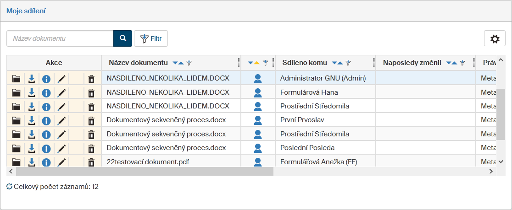Click the vertical scrollbar down arrow
Viewport: 512px width, 210px height.
501,162
